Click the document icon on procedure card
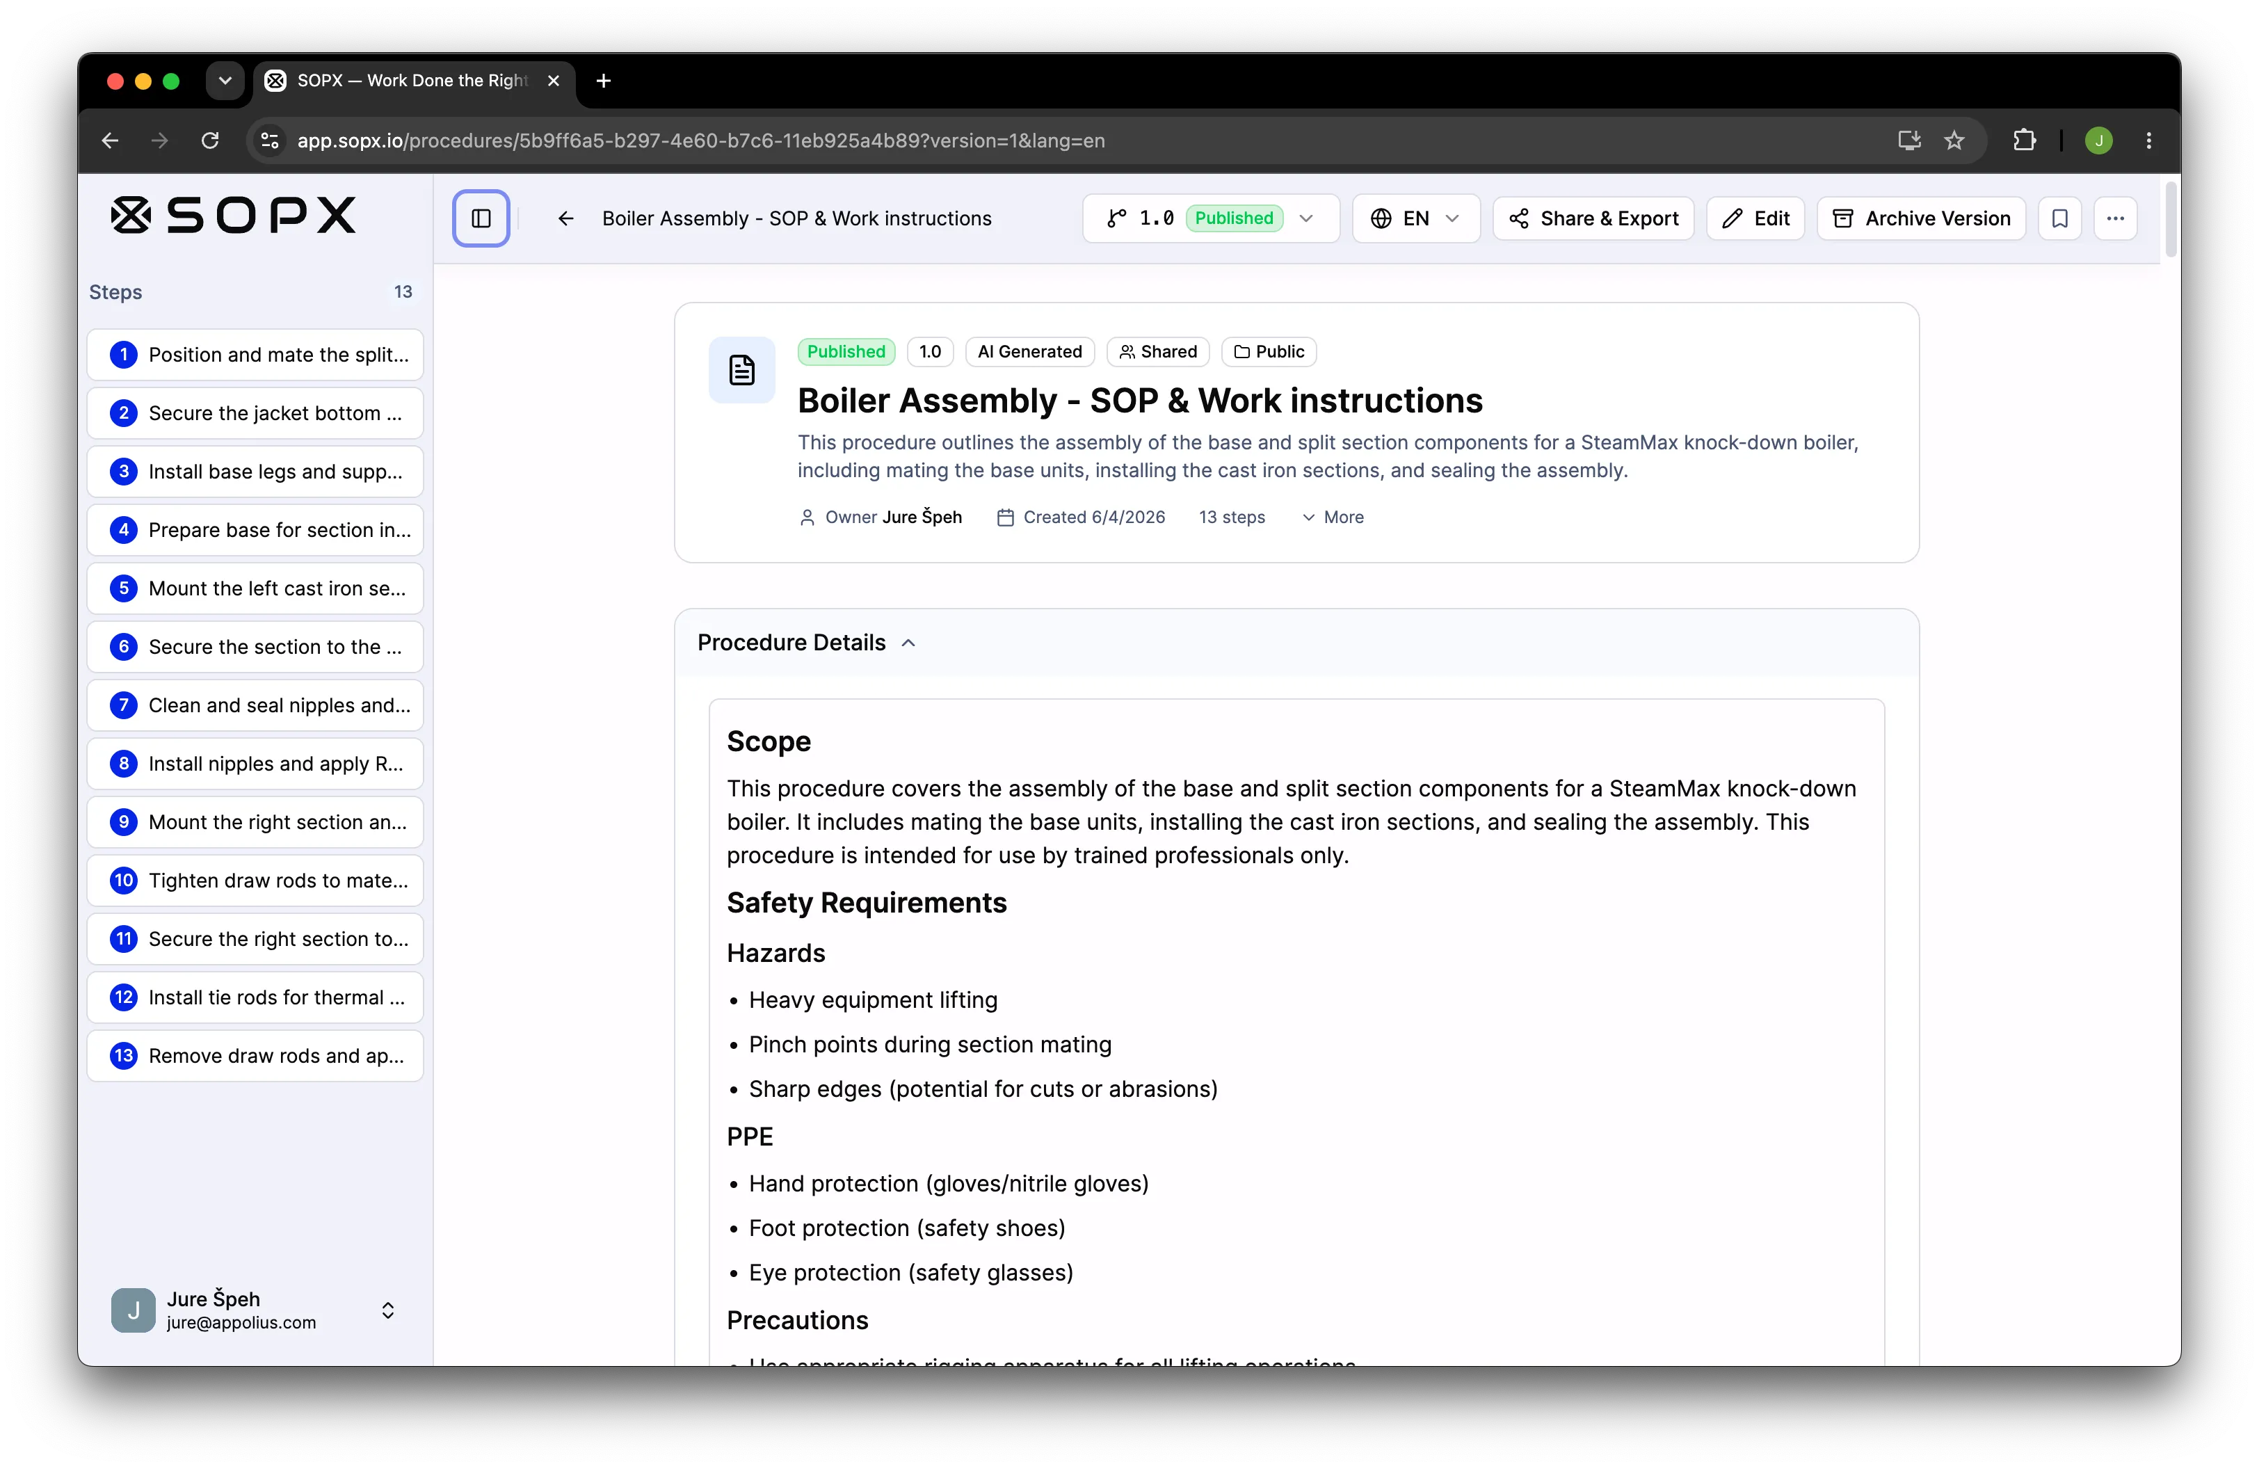This screenshot has height=1469, width=2259. 741,370
